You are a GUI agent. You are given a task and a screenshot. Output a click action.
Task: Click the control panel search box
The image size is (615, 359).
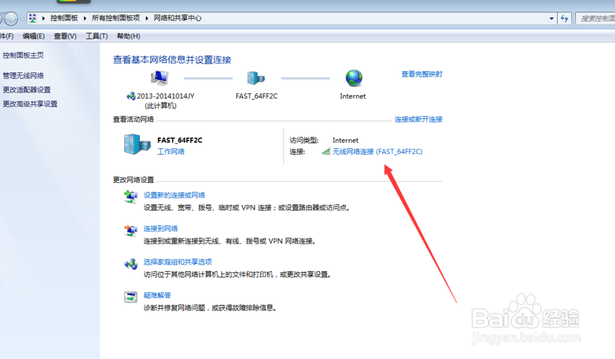tap(595, 18)
